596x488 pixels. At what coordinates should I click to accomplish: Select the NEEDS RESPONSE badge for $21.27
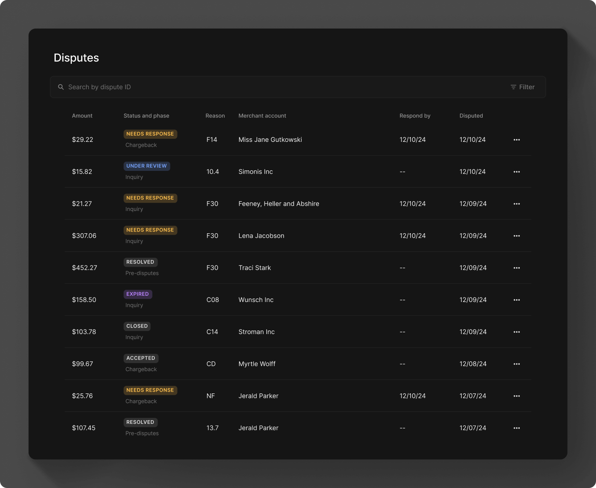pos(150,198)
